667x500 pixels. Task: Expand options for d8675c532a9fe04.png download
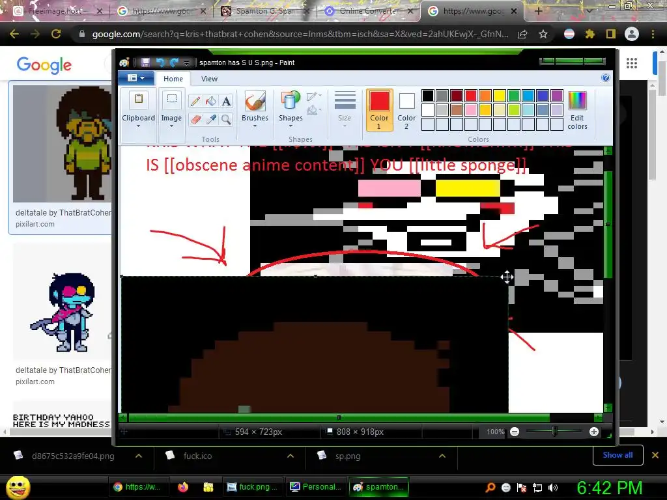(x=139, y=456)
